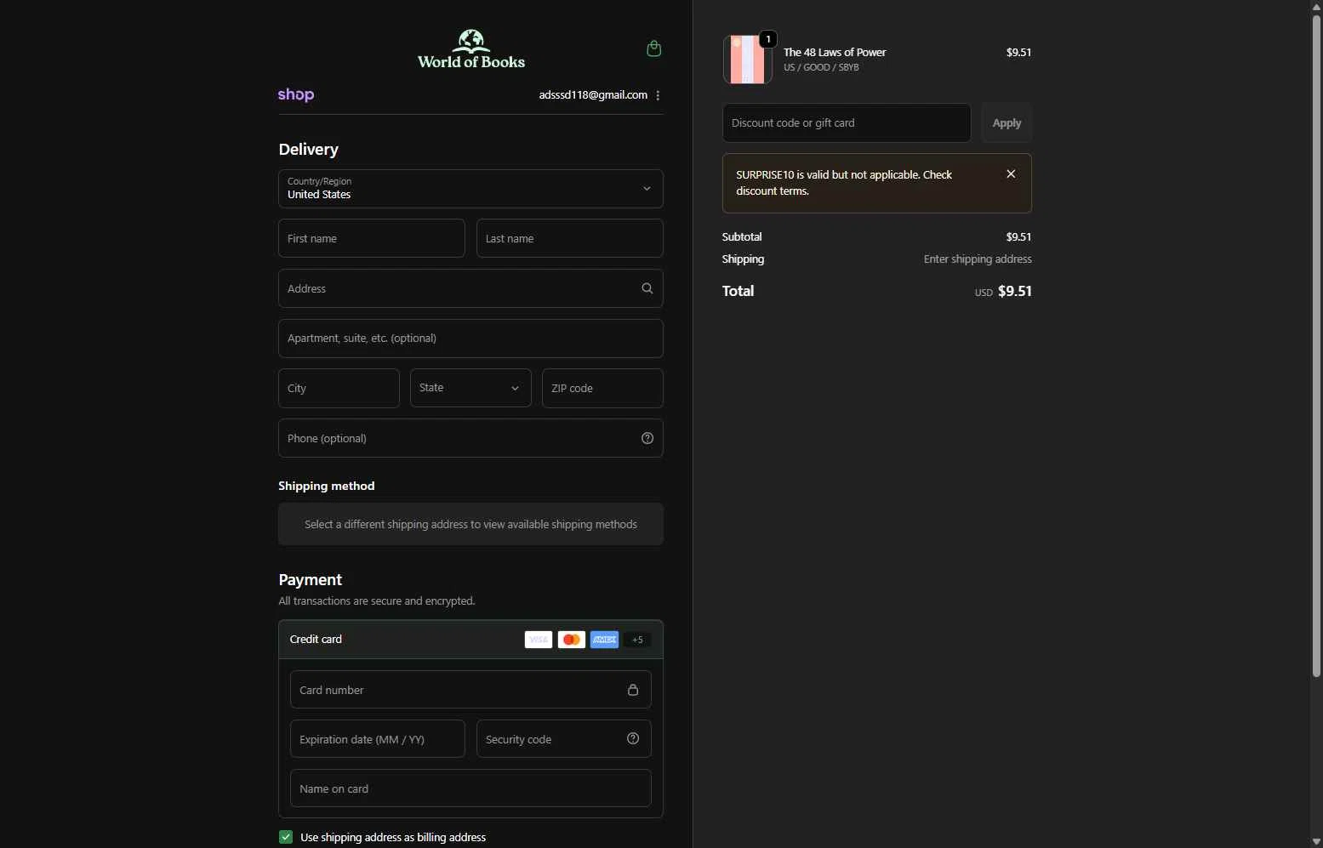This screenshot has height=848, width=1323.
Task: Click the Card number field
Action: point(470,690)
